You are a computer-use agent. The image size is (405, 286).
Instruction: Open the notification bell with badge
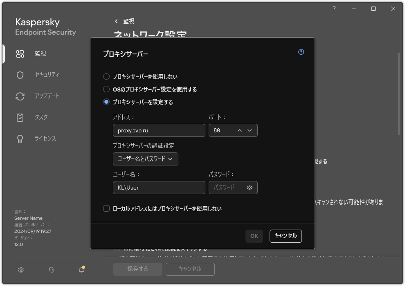(81, 270)
